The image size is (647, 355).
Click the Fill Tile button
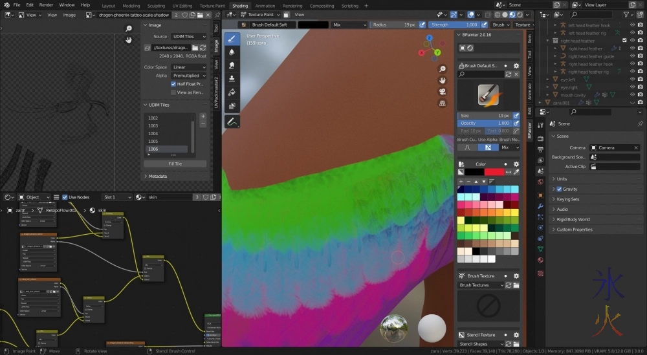click(175, 164)
